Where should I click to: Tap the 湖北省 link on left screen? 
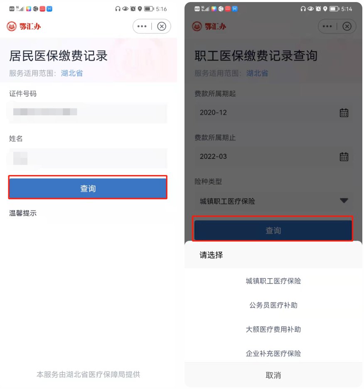click(72, 73)
